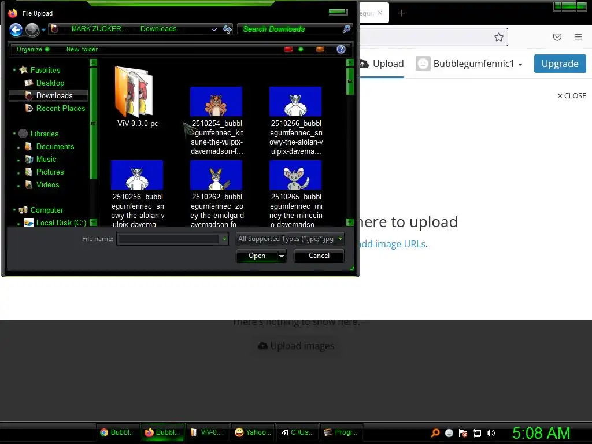592x444 pixels.
Task: Click the grey forward navigation arrow
Action: click(x=32, y=29)
